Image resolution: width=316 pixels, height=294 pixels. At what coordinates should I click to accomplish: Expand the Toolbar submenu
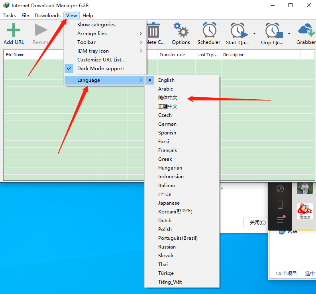[x=105, y=42]
